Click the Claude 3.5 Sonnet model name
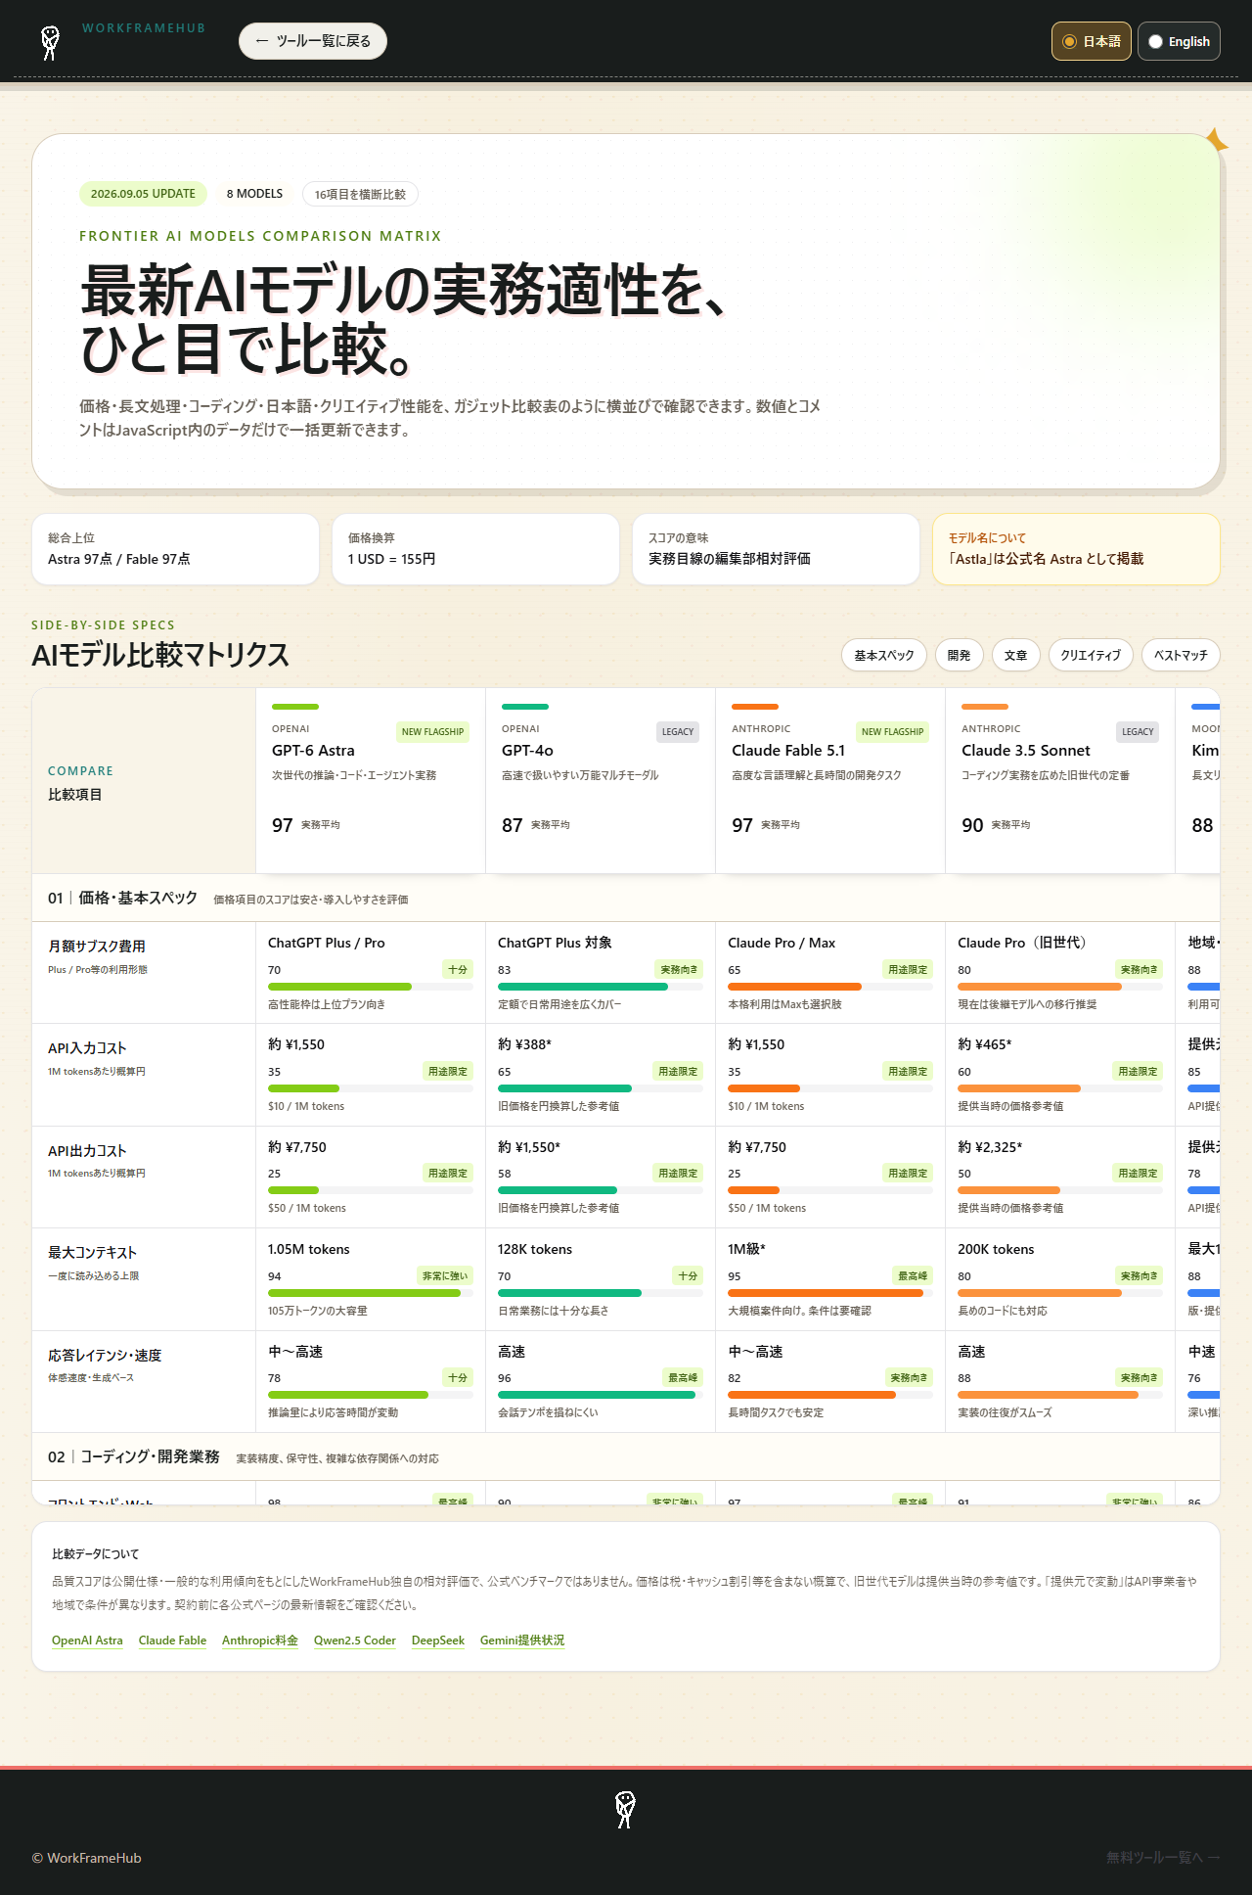This screenshot has height=1895, width=1252. (1026, 751)
